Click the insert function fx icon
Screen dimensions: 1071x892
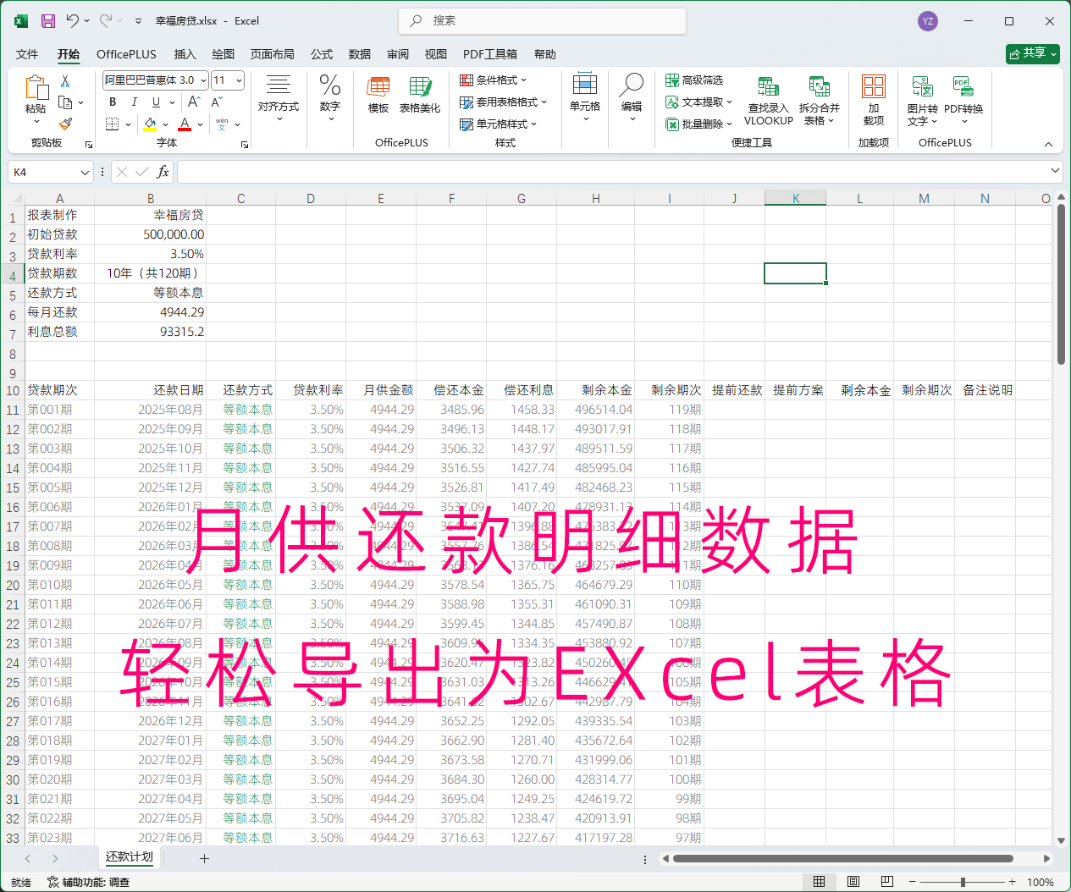[x=163, y=172]
